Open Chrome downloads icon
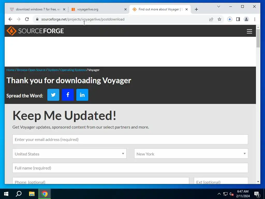 click(x=230, y=19)
